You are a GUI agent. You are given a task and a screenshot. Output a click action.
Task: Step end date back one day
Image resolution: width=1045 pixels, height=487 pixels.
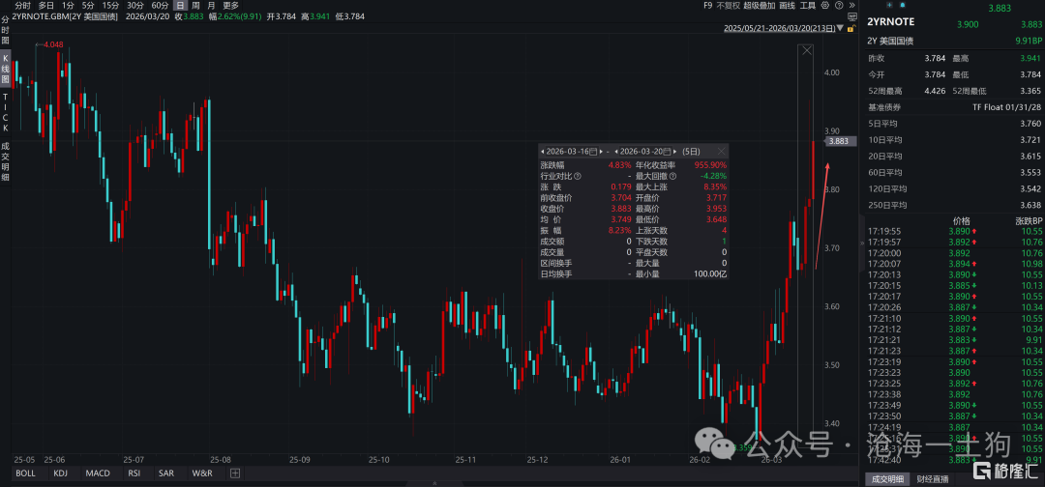click(616, 152)
